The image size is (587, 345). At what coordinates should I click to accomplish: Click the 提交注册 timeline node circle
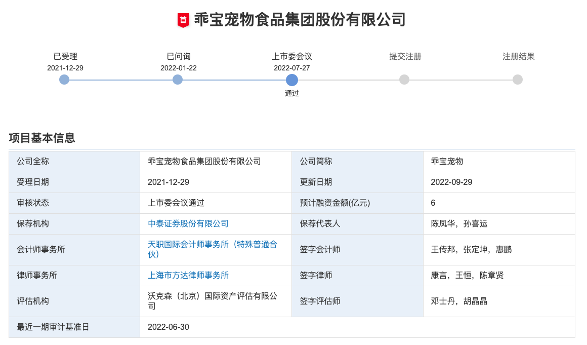click(x=404, y=80)
